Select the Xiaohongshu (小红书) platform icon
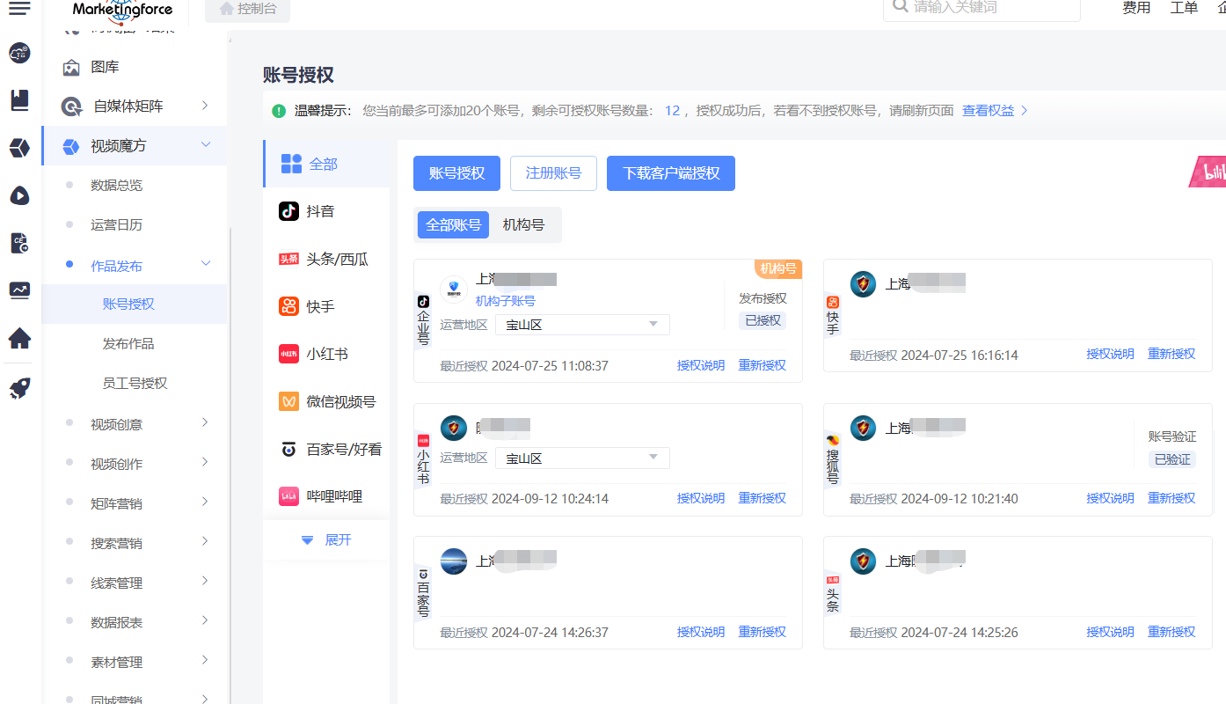 click(288, 354)
